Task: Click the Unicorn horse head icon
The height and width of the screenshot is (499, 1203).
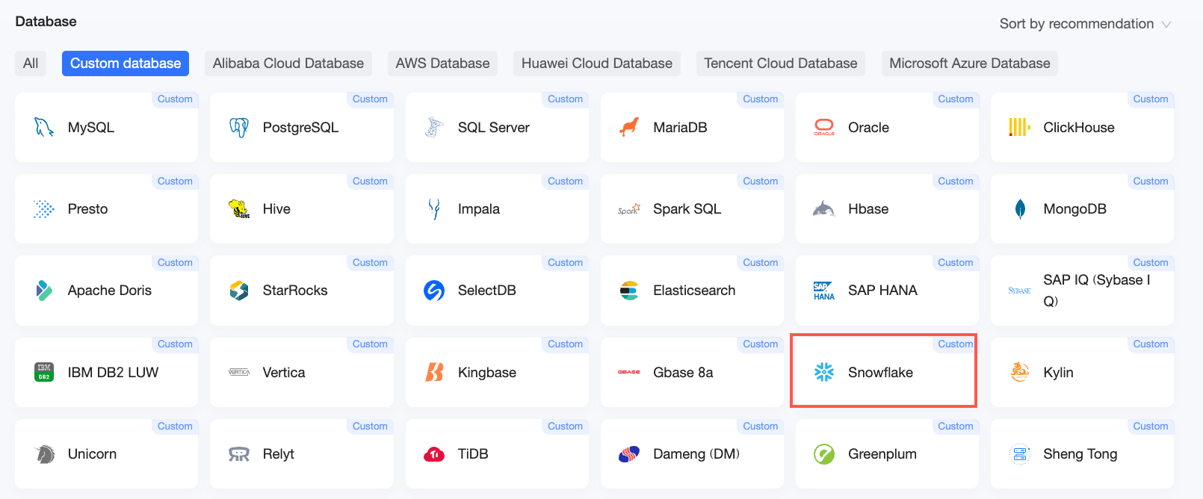Action: [45, 453]
